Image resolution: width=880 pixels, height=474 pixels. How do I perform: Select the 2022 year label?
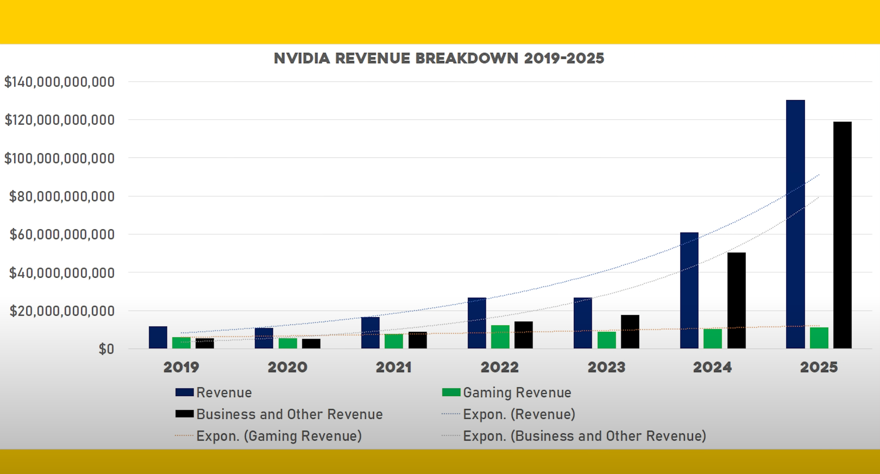coord(500,367)
